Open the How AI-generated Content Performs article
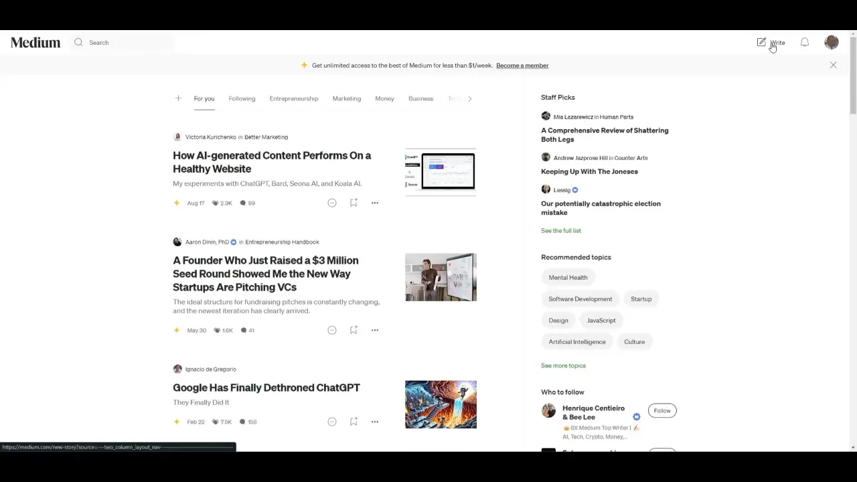The height and width of the screenshot is (482, 857). (x=272, y=162)
